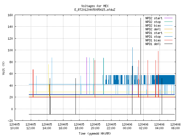Click the 120 y-axis tick value

click(10, 39)
